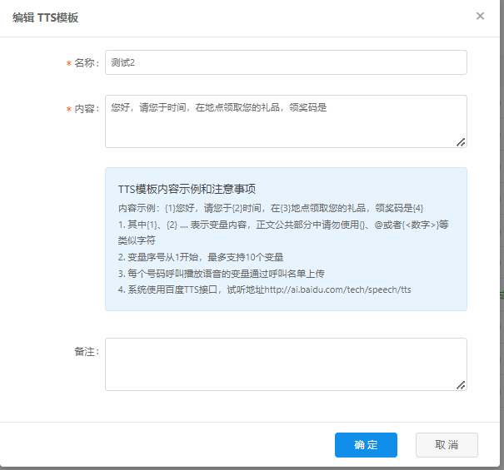Screen dimensions: 504x470
Task: Click the 名称 input field containing 测试2
Action: pyautogui.click(x=286, y=62)
